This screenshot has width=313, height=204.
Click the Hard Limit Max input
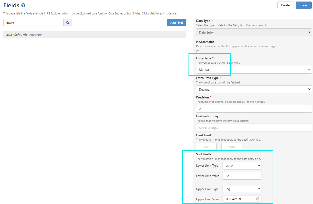click(231, 147)
